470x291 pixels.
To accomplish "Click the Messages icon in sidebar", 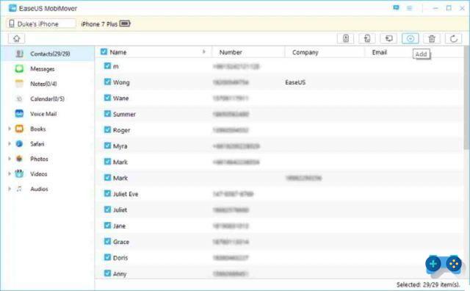I will pyautogui.click(x=19, y=68).
